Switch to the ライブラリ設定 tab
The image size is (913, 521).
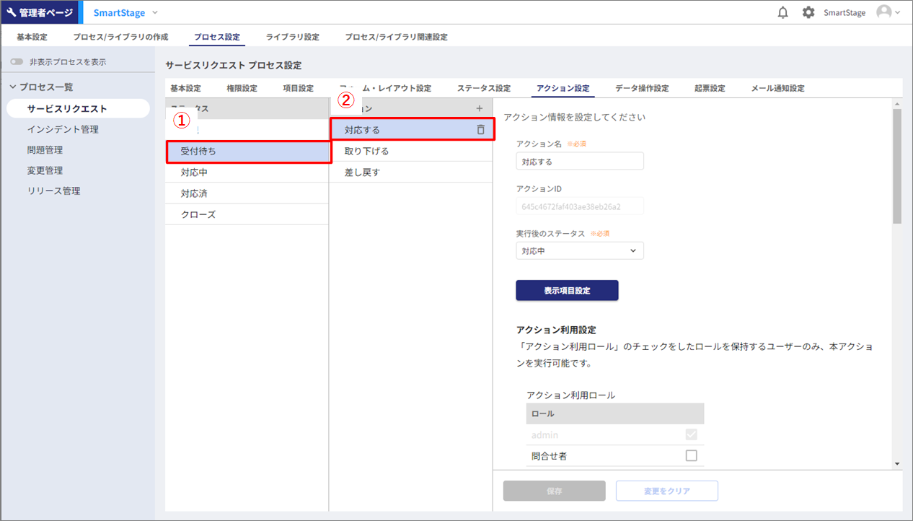tap(292, 37)
